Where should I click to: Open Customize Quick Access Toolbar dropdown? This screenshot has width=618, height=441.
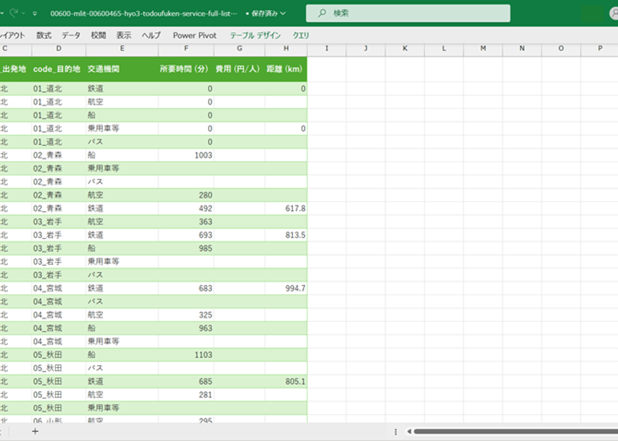pyautogui.click(x=35, y=13)
